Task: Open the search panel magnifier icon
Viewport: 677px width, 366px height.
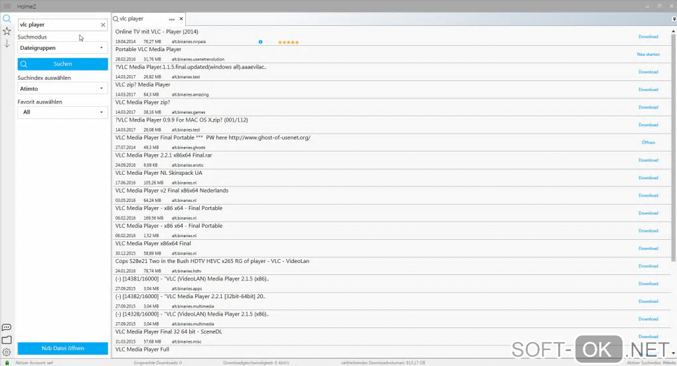Action: point(7,19)
